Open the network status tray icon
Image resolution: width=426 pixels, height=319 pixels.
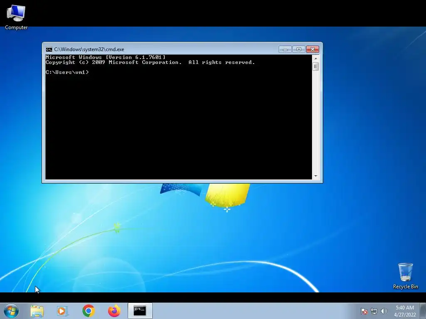(374, 311)
